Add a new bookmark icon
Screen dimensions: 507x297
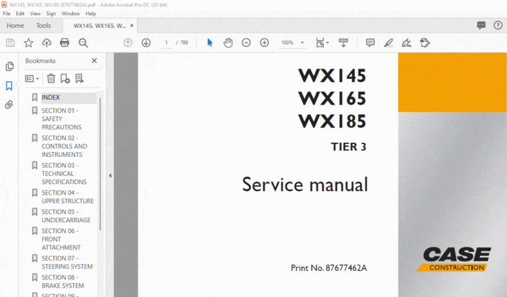click(x=65, y=79)
